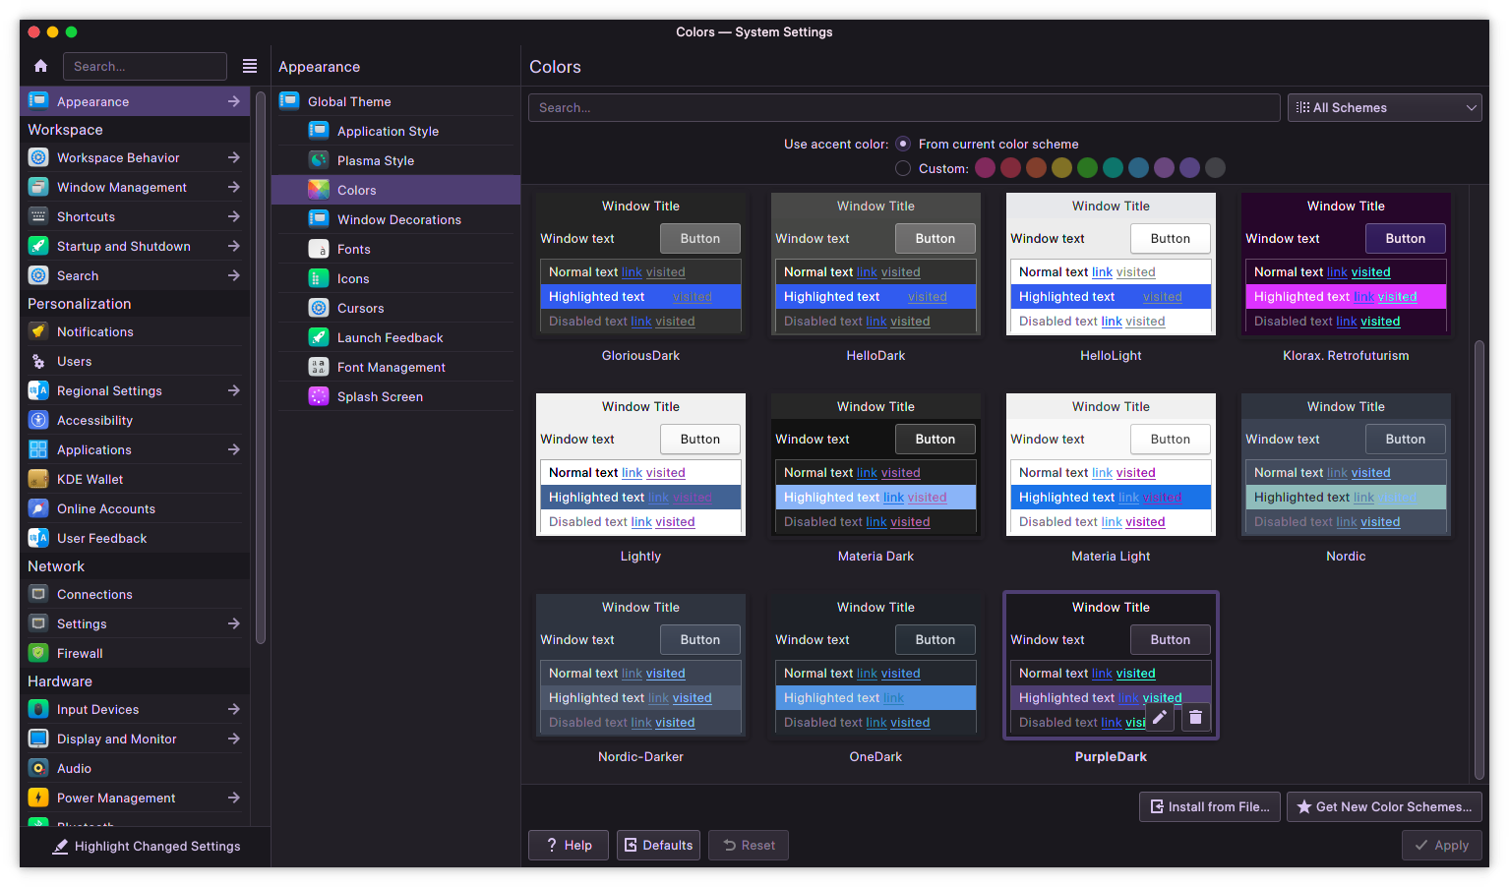The width and height of the screenshot is (1509, 887).
Task: Select accent color from current color scheme
Action: pyautogui.click(x=903, y=144)
